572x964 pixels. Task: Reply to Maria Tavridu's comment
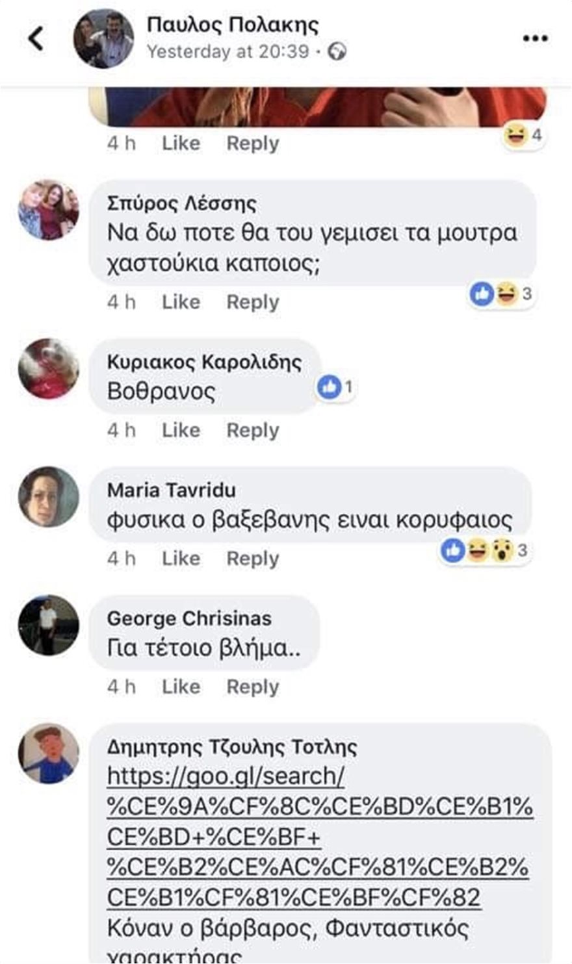click(252, 559)
